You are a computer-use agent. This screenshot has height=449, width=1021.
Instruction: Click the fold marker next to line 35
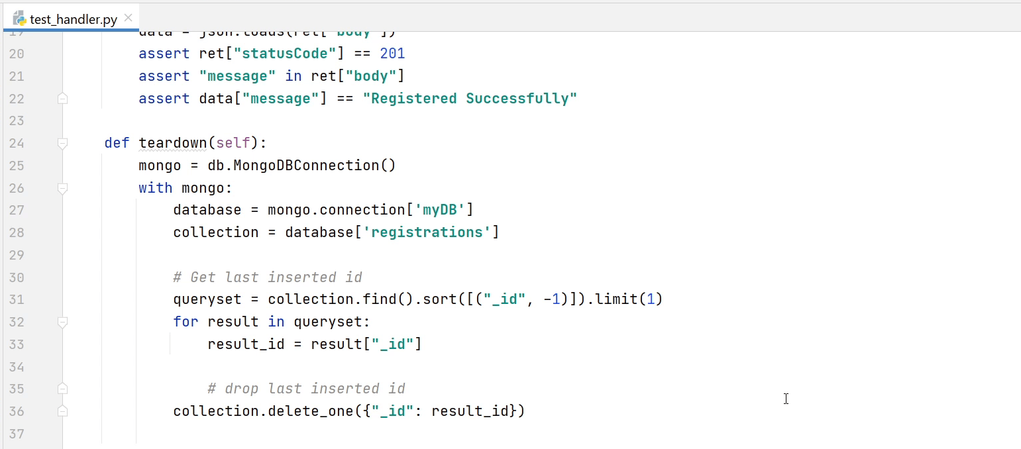pos(62,388)
